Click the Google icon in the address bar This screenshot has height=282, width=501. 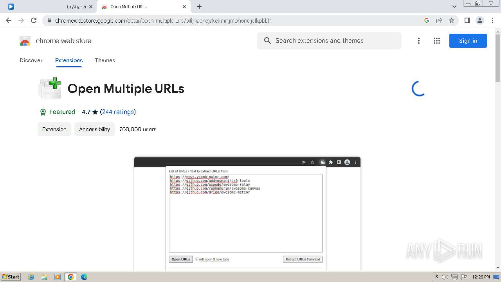(x=427, y=20)
